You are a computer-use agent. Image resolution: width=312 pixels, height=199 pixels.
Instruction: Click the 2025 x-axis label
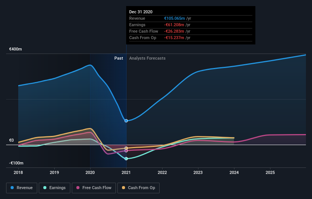[270, 172]
